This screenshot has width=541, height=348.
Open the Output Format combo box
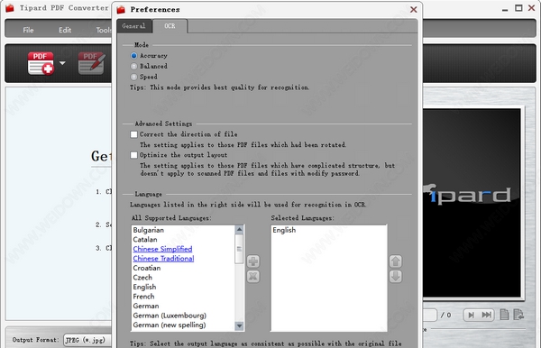click(x=87, y=340)
